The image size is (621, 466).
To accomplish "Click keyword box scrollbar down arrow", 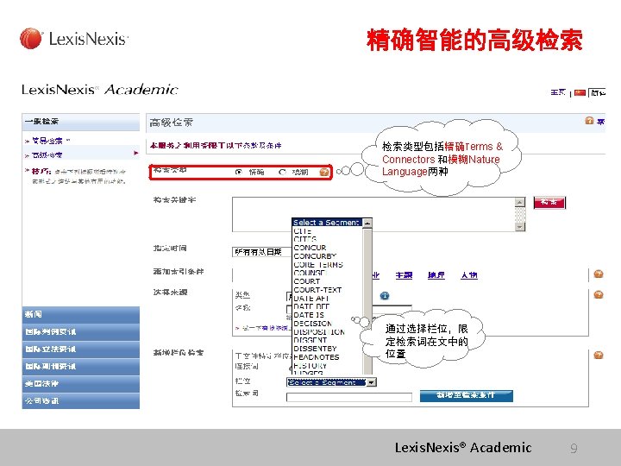I will tap(520, 227).
